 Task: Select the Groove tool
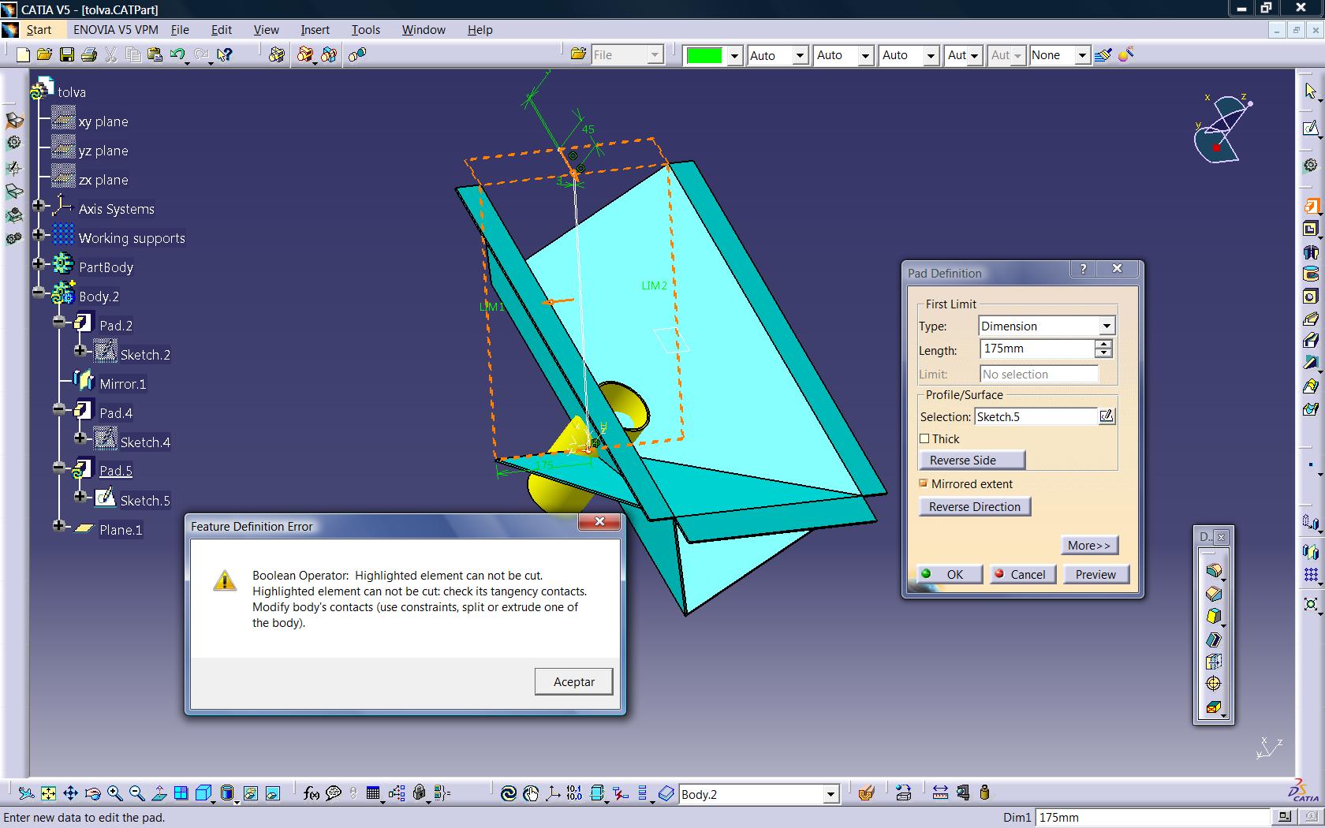(x=1310, y=274)
